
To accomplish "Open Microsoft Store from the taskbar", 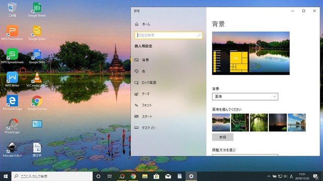I will [157, 176].
